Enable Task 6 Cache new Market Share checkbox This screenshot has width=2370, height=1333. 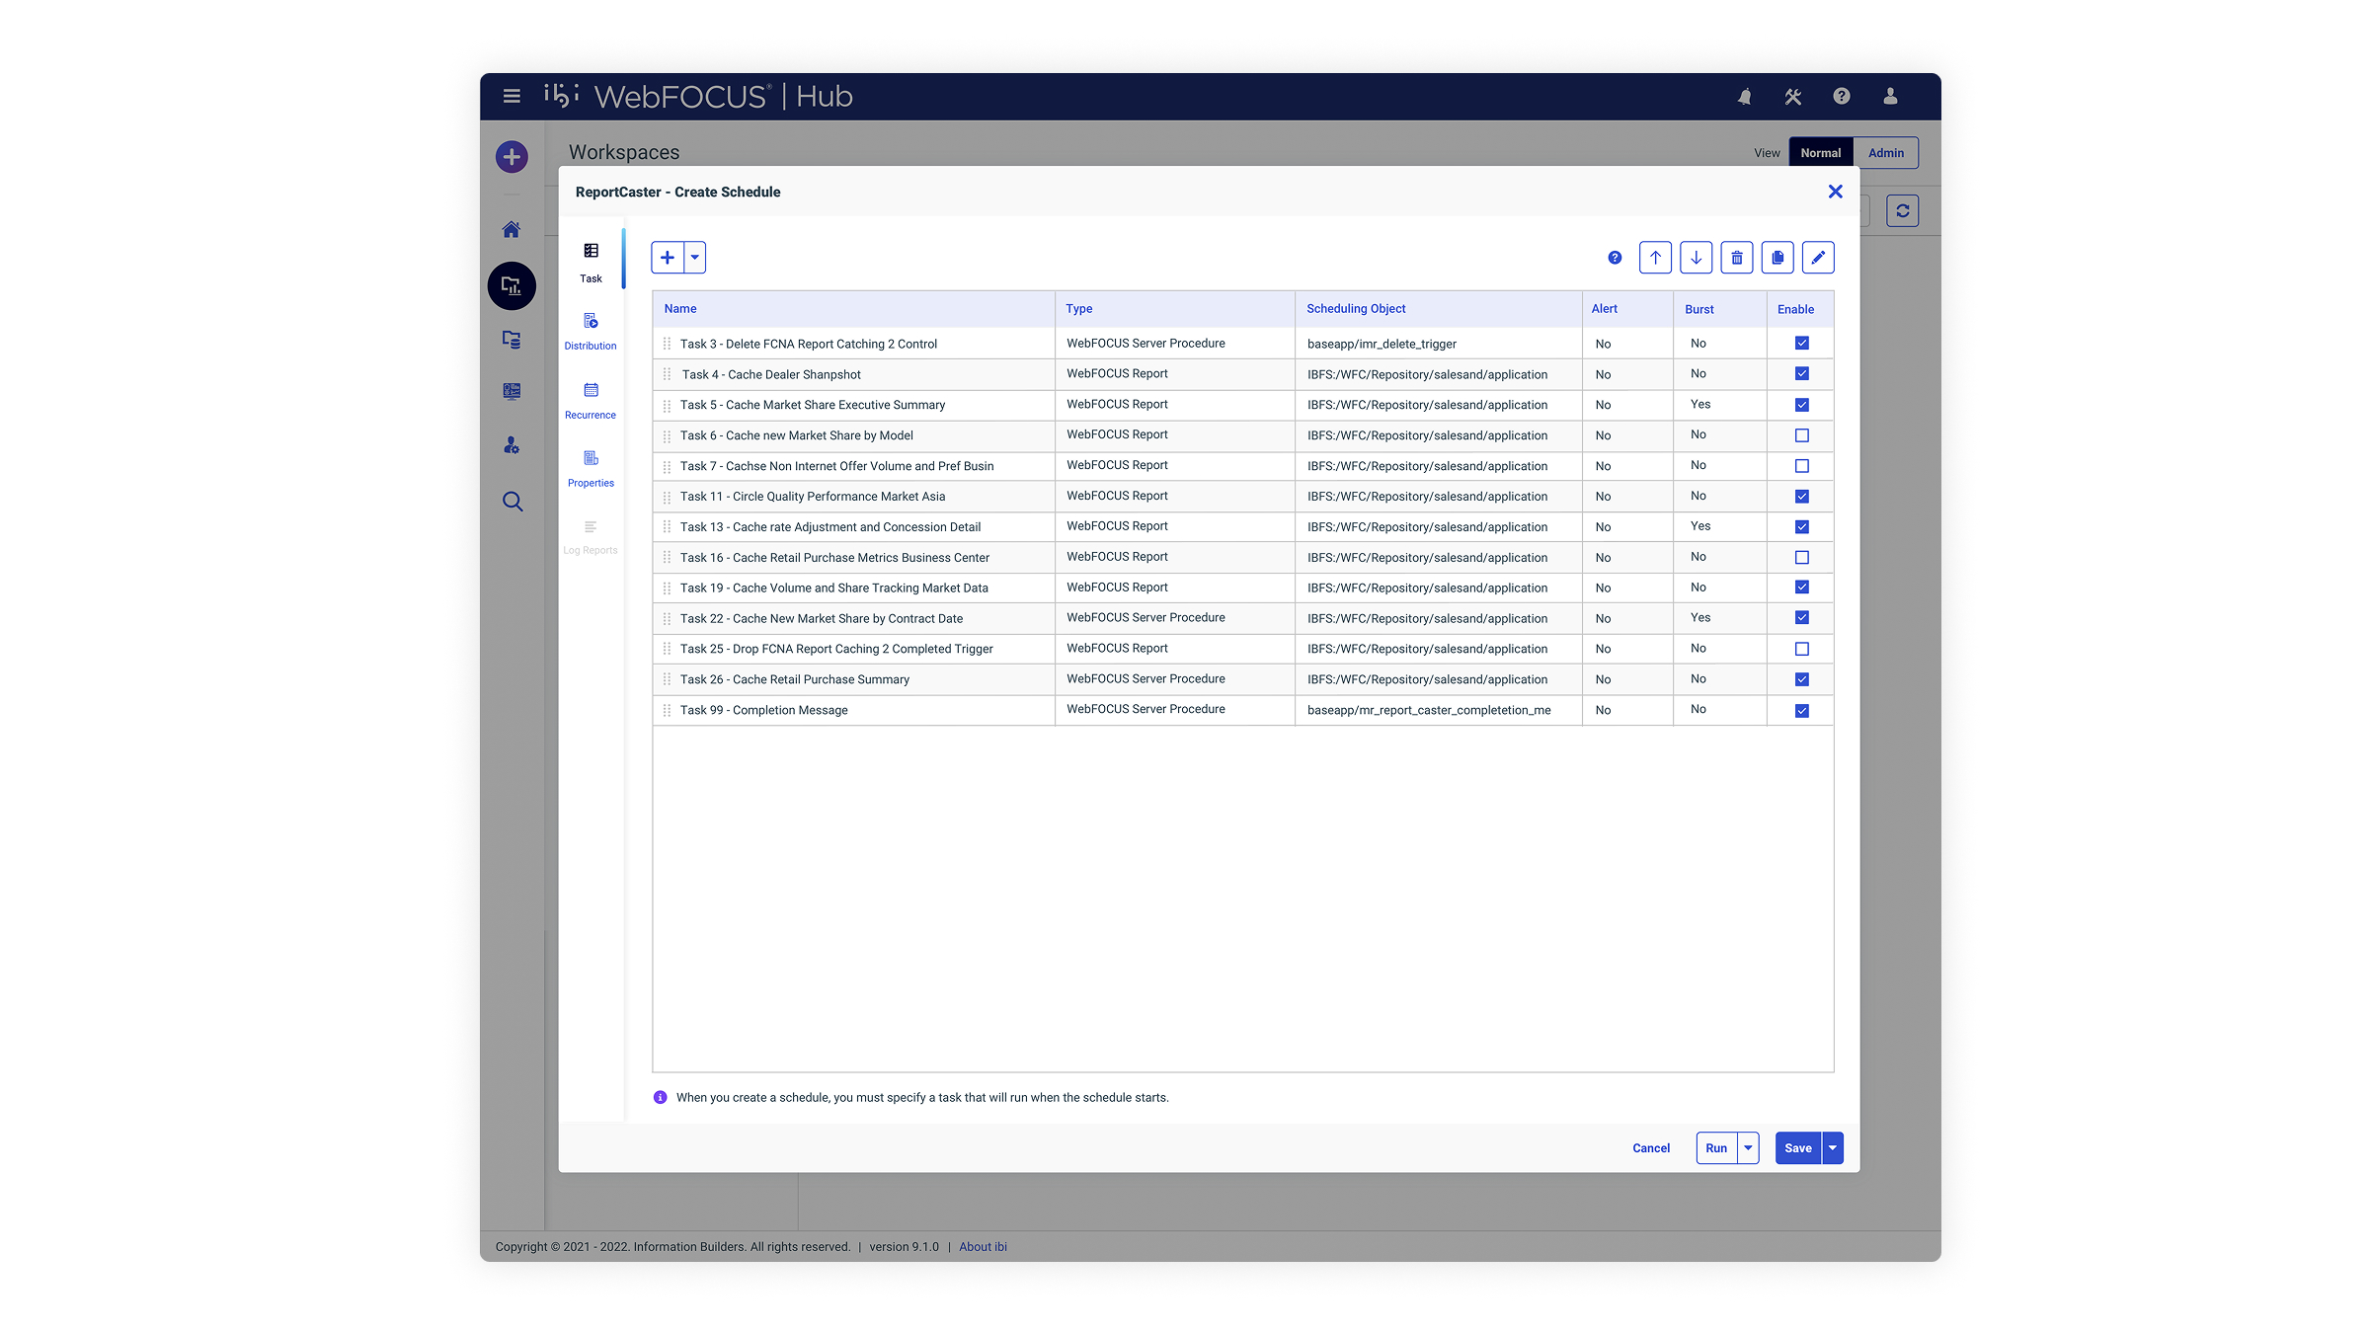pyautogui.click(x=1801, y=435)
